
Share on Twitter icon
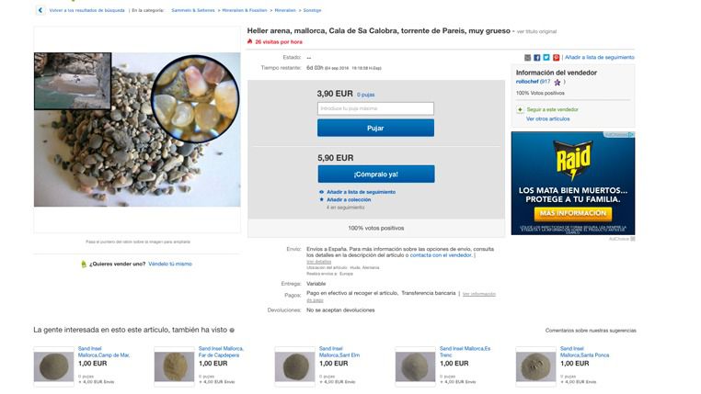click(x=546, y=57)
